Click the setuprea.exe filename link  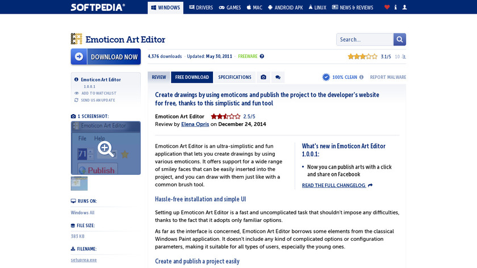point(83,260)
